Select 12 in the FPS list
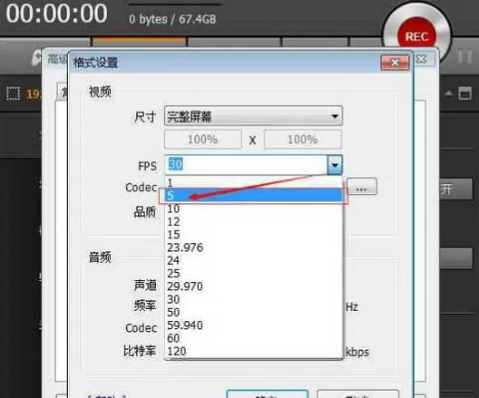This screenshot has width=479, height=398. pyautogui.click(x=253, y=222)
